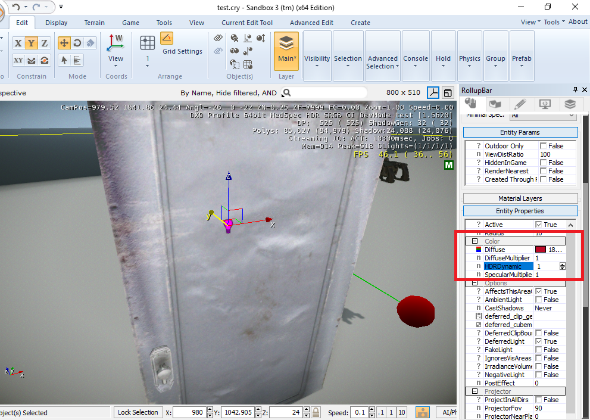This screenshot has height=420, width=590.
Task: Open the Diffuse color swatch
Action: click(541, 250)
